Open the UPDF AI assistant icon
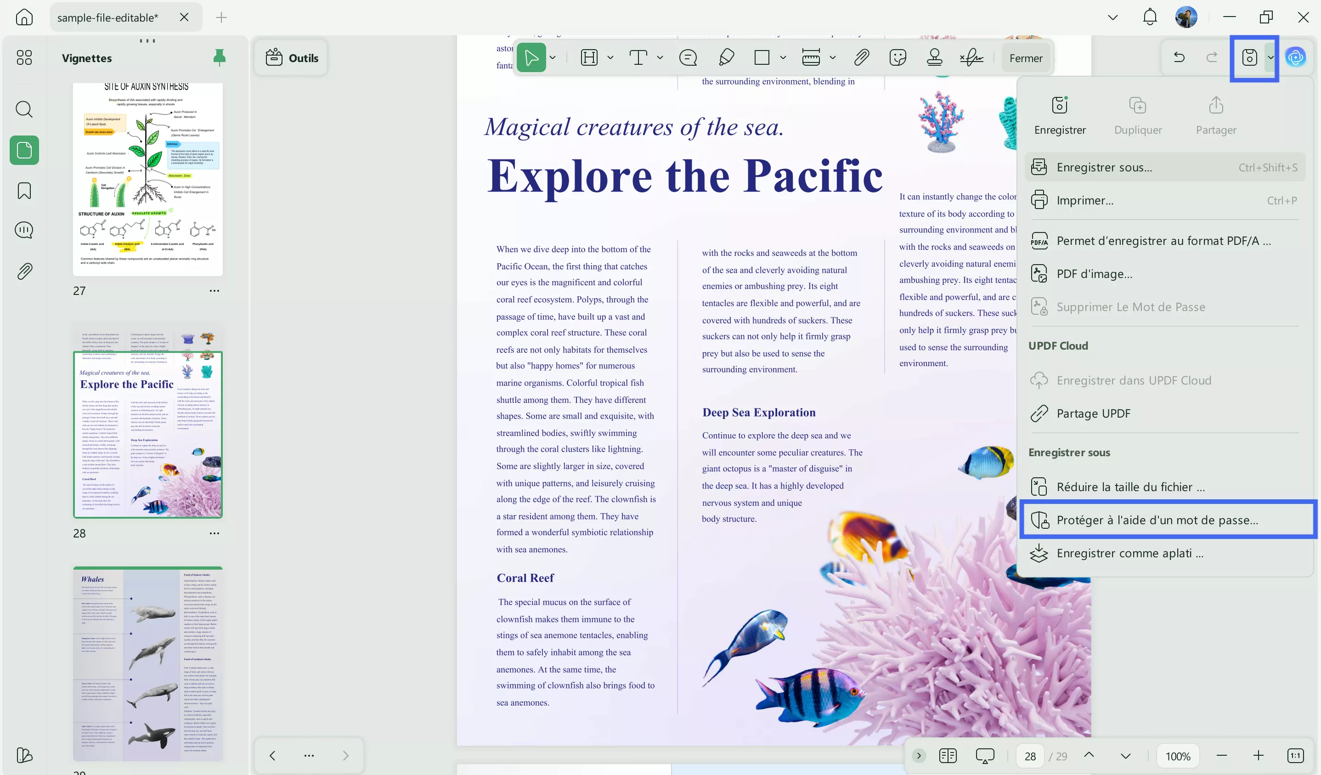The image size is (1321, 775). pos(1295,57)
